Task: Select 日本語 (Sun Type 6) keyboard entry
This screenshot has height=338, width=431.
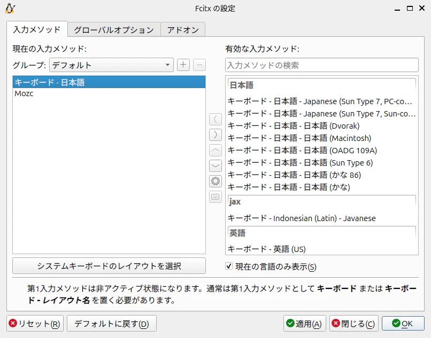Action: click(x=321, y=163)
